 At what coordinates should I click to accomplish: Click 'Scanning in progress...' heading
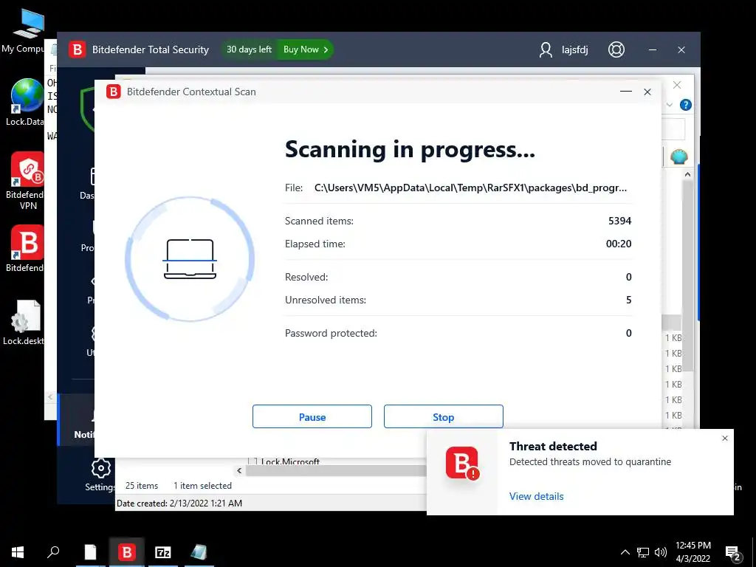(x=410, y=150)
